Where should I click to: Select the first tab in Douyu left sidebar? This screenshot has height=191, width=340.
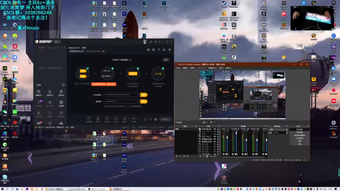41,48
